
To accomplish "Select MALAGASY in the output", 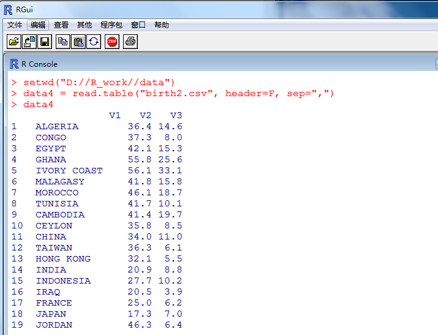I will tap(60, 181).
